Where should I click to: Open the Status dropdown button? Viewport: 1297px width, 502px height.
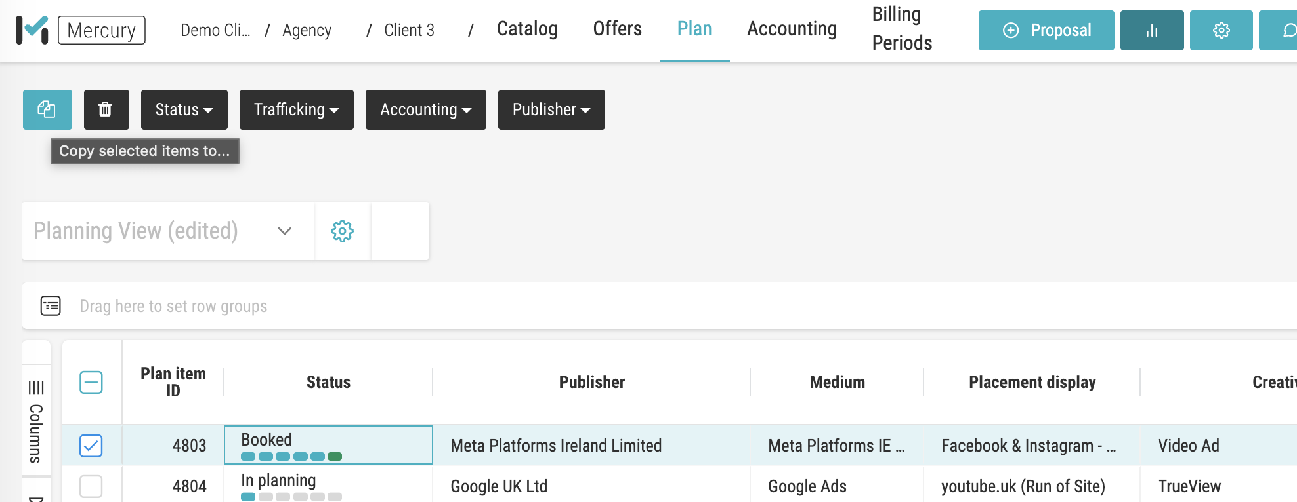184,109
